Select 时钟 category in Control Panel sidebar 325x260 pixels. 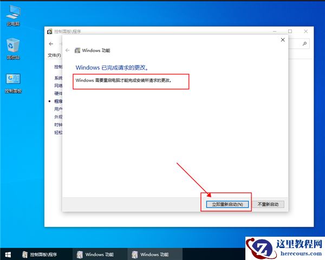(x=58, y=125)
